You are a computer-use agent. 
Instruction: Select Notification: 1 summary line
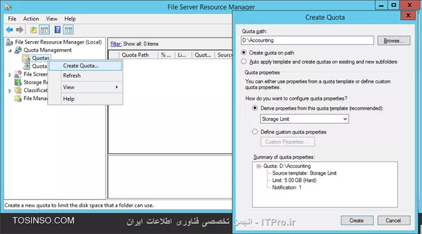287,187
